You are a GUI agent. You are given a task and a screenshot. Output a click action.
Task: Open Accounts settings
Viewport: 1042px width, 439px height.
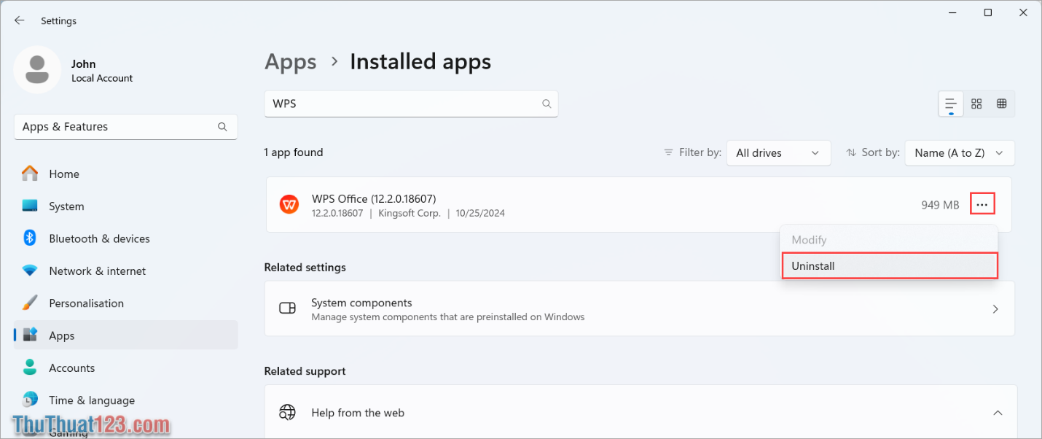pos(125,368)
